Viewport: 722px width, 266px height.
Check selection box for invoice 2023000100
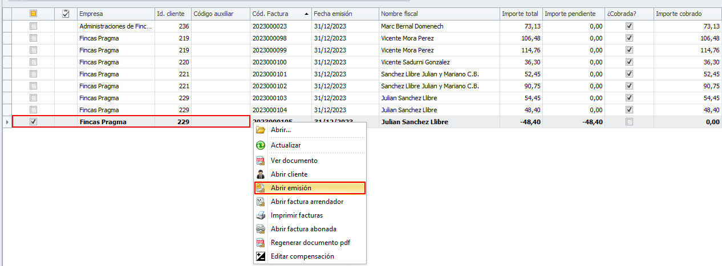pos(33,62)
